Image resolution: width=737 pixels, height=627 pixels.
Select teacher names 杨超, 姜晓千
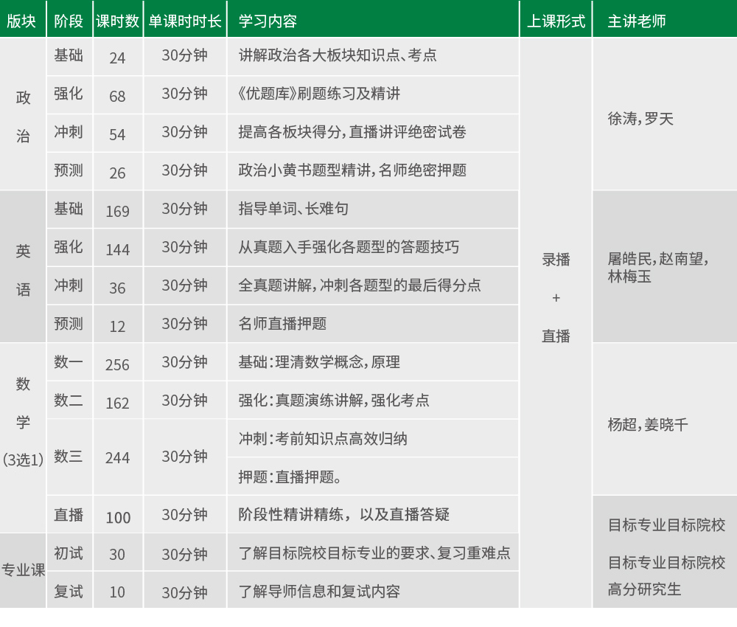[x=647, y=424]
